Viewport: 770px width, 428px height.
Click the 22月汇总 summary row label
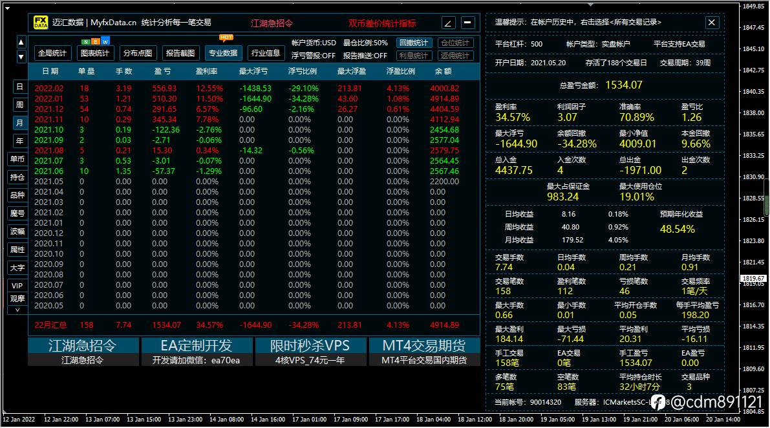50,325
